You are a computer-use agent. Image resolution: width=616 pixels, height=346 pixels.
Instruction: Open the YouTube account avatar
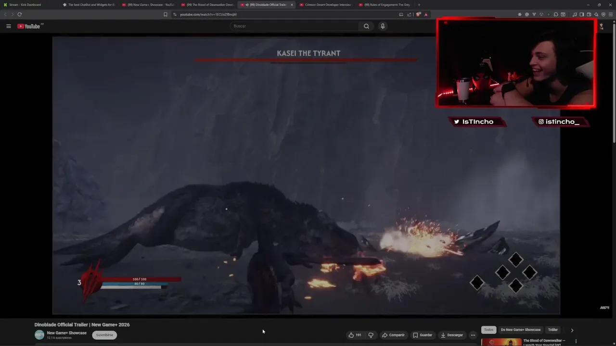coord(601,26)
